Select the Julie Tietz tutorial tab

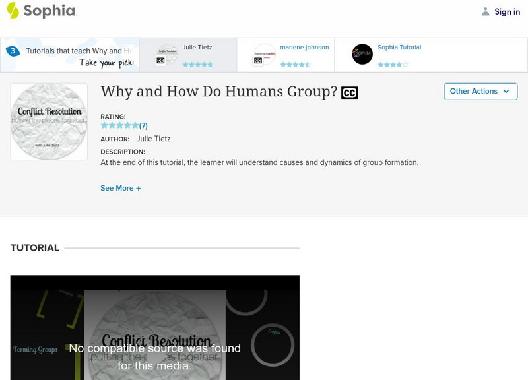[188, 55]
